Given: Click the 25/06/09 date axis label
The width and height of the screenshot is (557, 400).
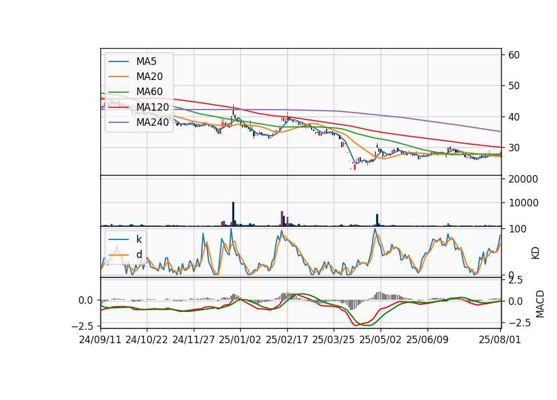Looking at the screenshot, I should coord(428,340).
